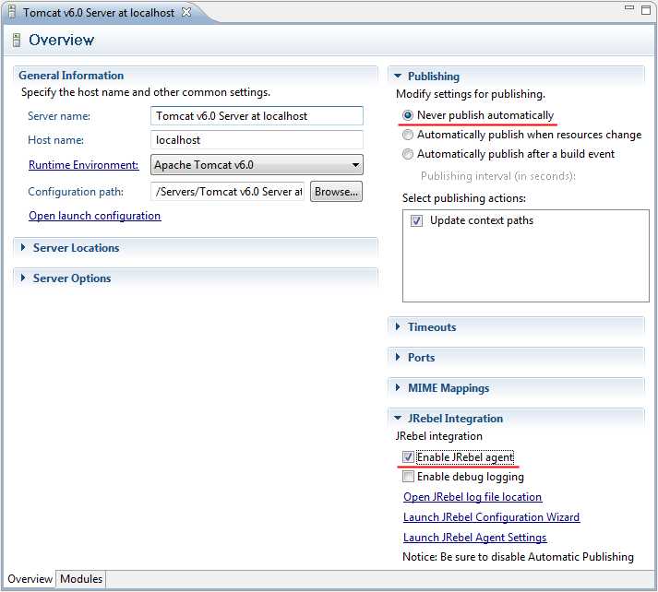Click the 'Publishing interval (in seconds):' label
This screenshot has width=658, height=592.
(498, 176)
